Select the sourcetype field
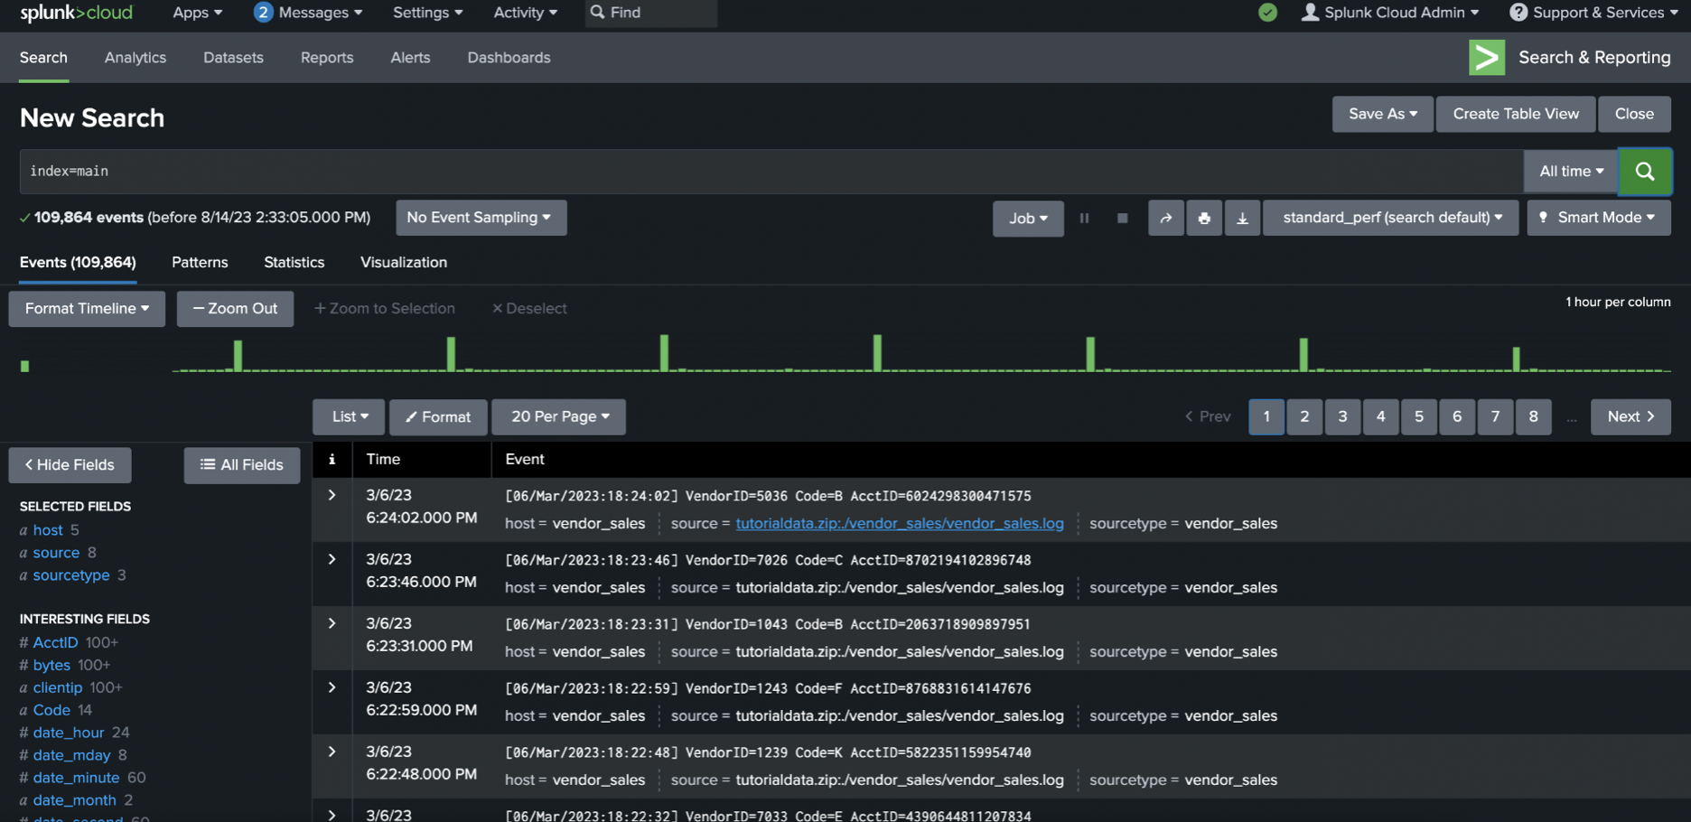This screenshot has height=822, width=1691. pos(71,575)
